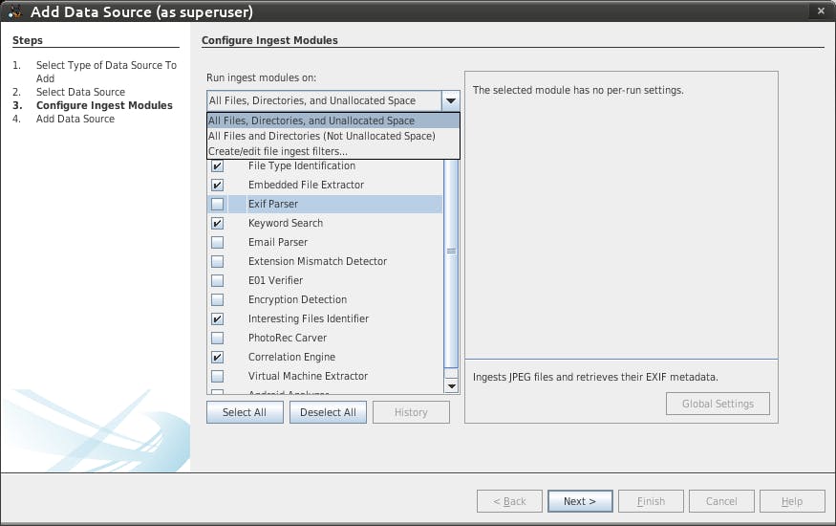This screenshot has width=836, height=526.
Task: Select Embedded File Extractor label
Action: click(x=306, y=186)
